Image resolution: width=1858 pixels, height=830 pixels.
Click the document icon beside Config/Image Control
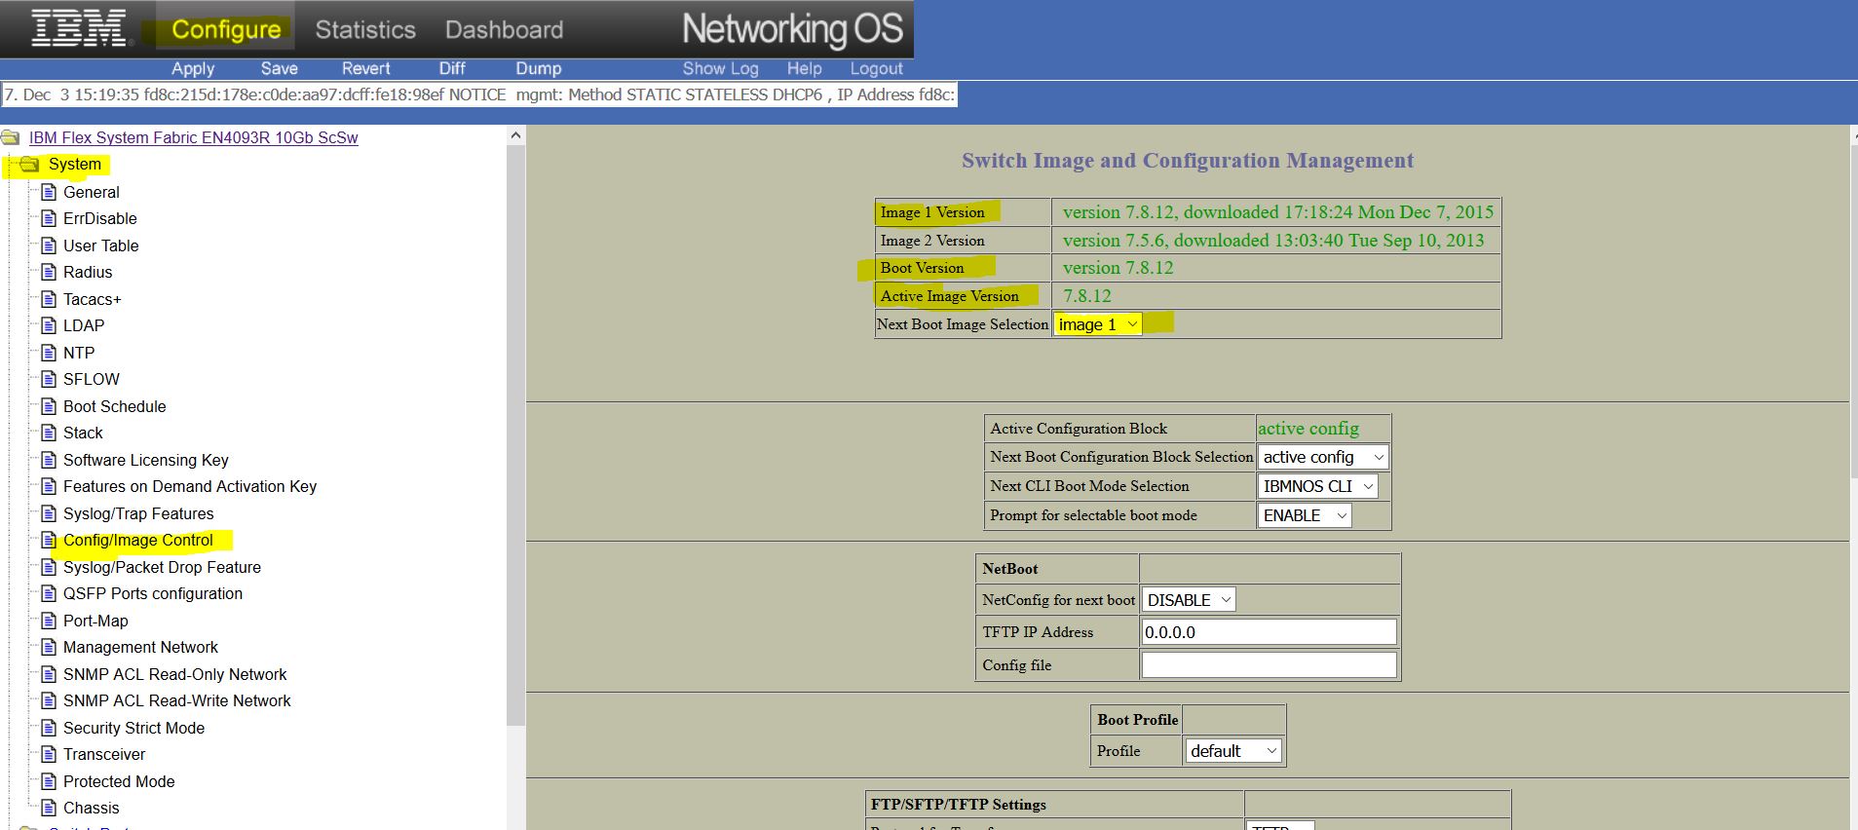tap(49, 540)
